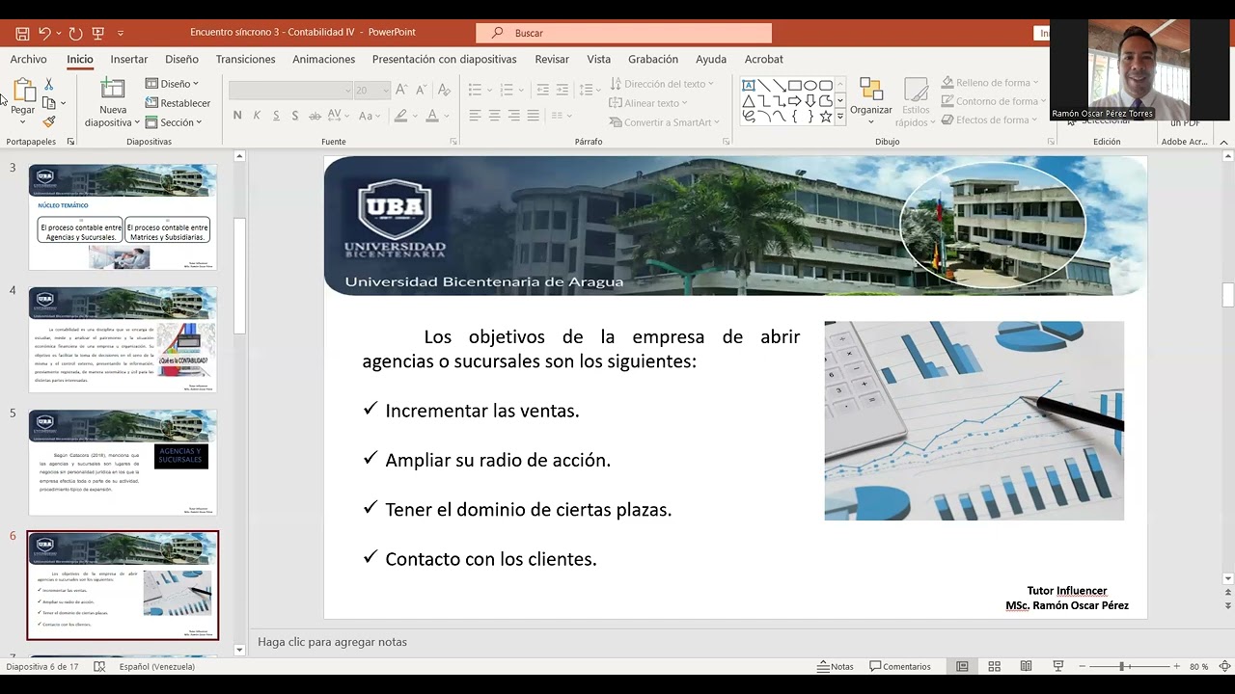Align text left
1235x694 pixels.
[x=475, y=116]
